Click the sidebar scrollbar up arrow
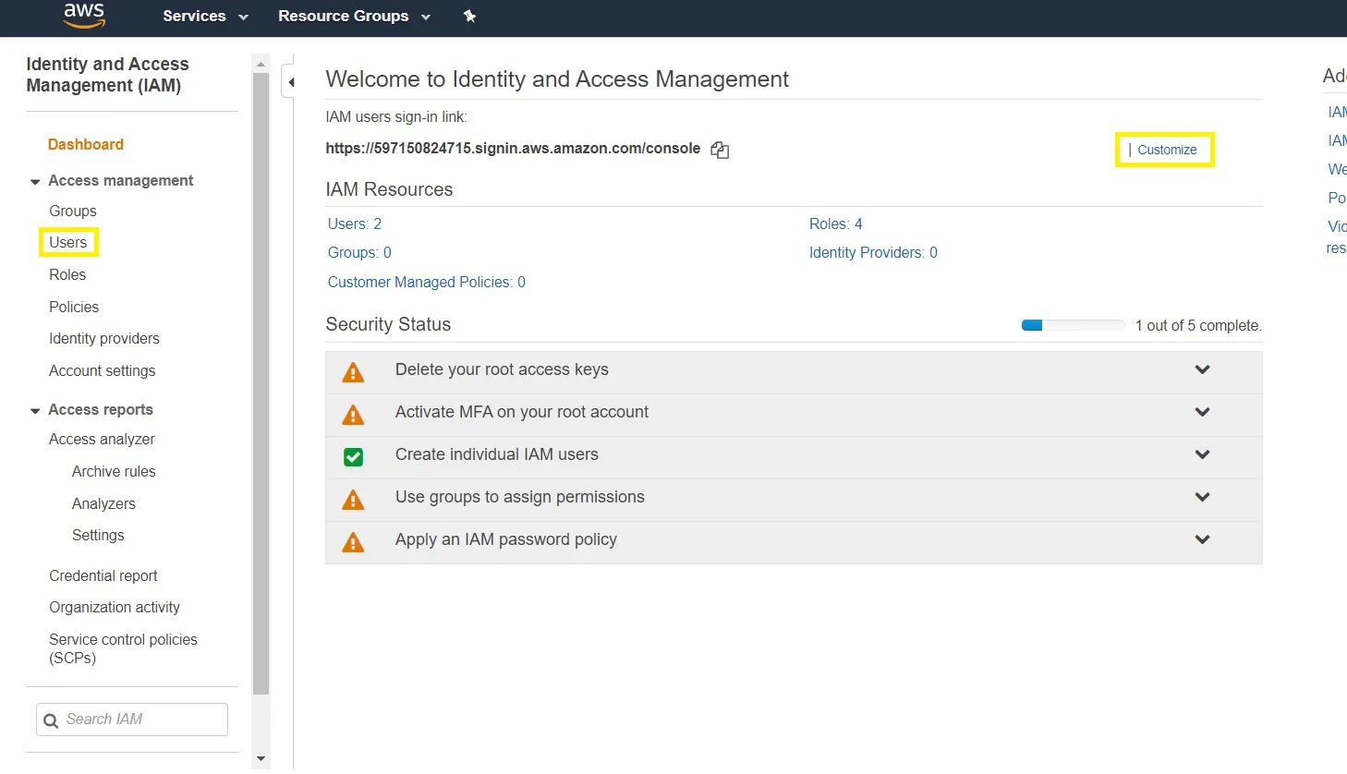Image resolution: width=1347 pixels, height=774 pixels. click(261, 64)
